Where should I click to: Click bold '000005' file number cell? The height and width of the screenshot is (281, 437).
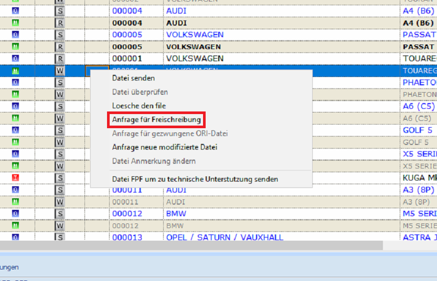127,47
